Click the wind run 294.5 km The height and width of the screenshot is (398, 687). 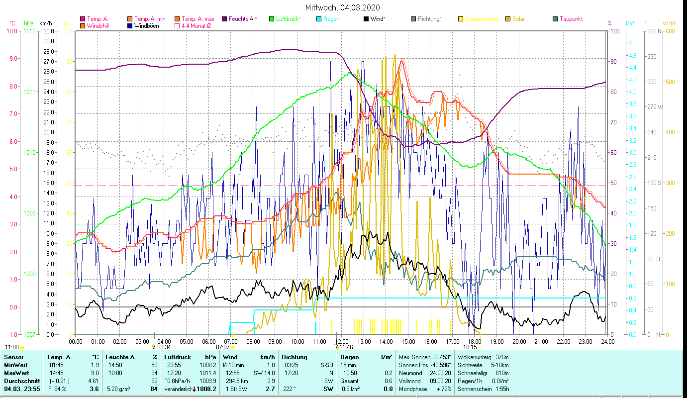click(236, 381)
